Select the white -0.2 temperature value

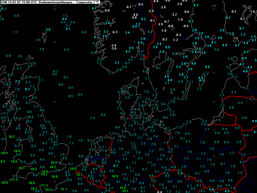tap(165, 39)
